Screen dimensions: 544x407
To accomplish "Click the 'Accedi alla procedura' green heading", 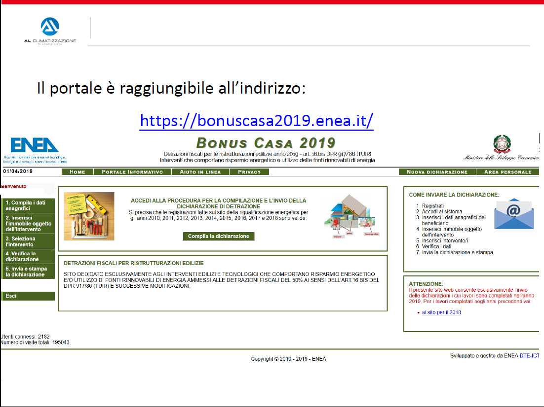I will tap(219, 203).
